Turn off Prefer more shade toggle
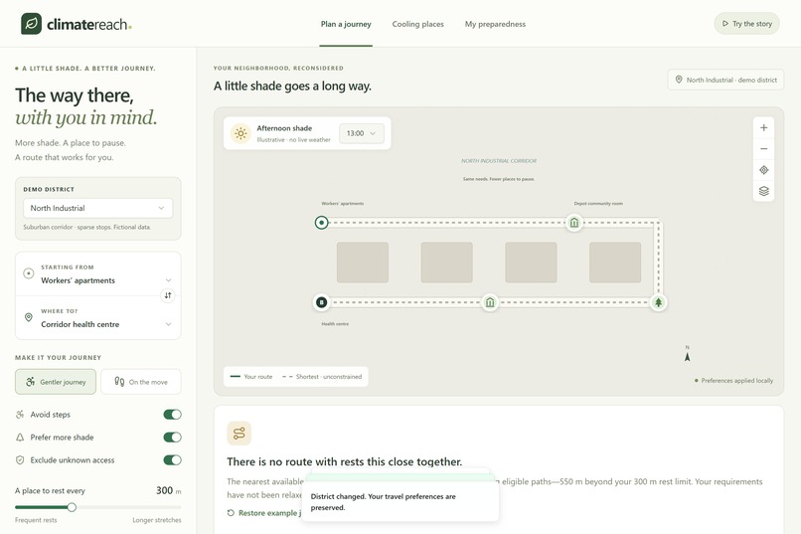The height and width of the screenshot is (534, 801). (172, 438)
